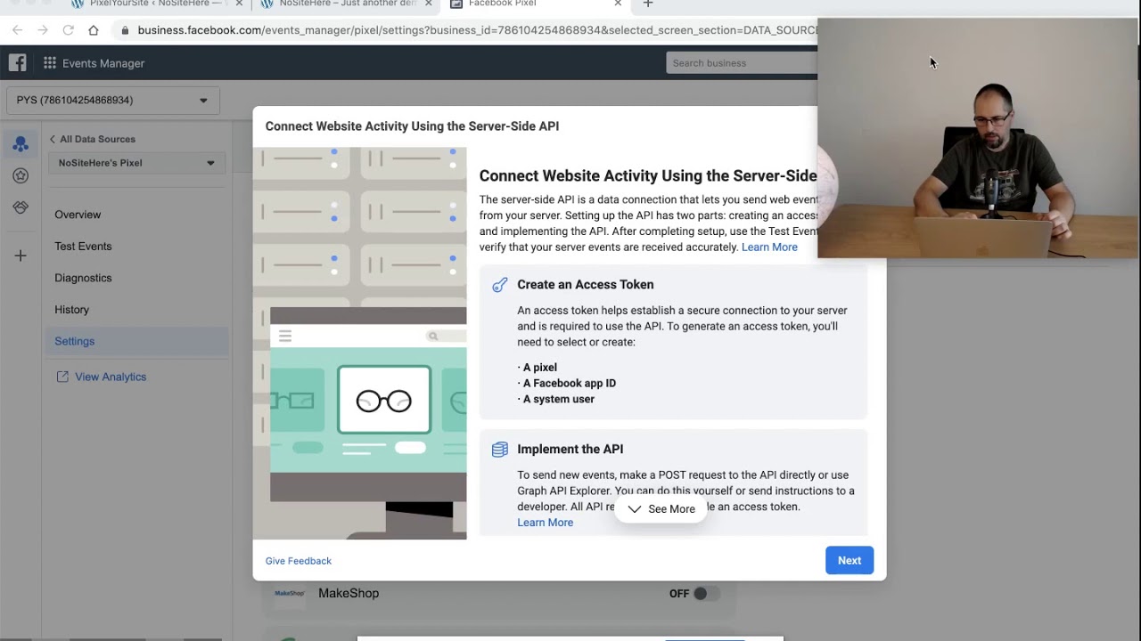Select the data sources sidebar icon

pyautogui.click(x=21, y=144)
